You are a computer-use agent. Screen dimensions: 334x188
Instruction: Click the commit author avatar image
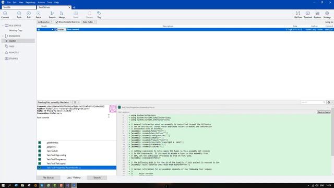pos(113,109)
